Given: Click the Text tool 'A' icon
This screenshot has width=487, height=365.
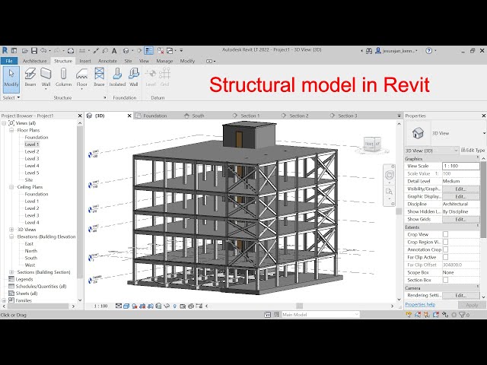Looking at the screenshot, I should click(114, 51).
